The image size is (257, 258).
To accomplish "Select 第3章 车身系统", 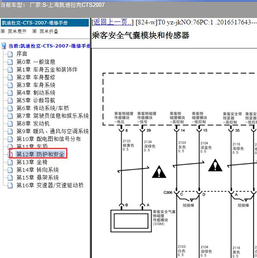I will pos(36,85).
